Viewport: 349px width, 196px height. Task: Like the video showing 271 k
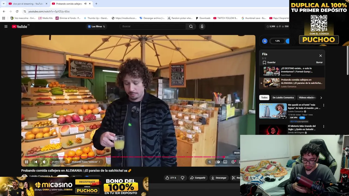(x=171, y=178)
